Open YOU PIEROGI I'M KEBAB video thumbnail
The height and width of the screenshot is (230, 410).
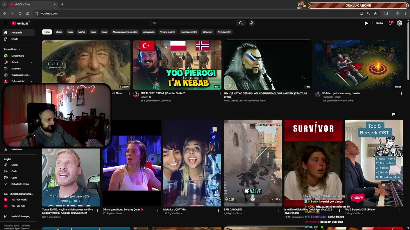point(177,65)
